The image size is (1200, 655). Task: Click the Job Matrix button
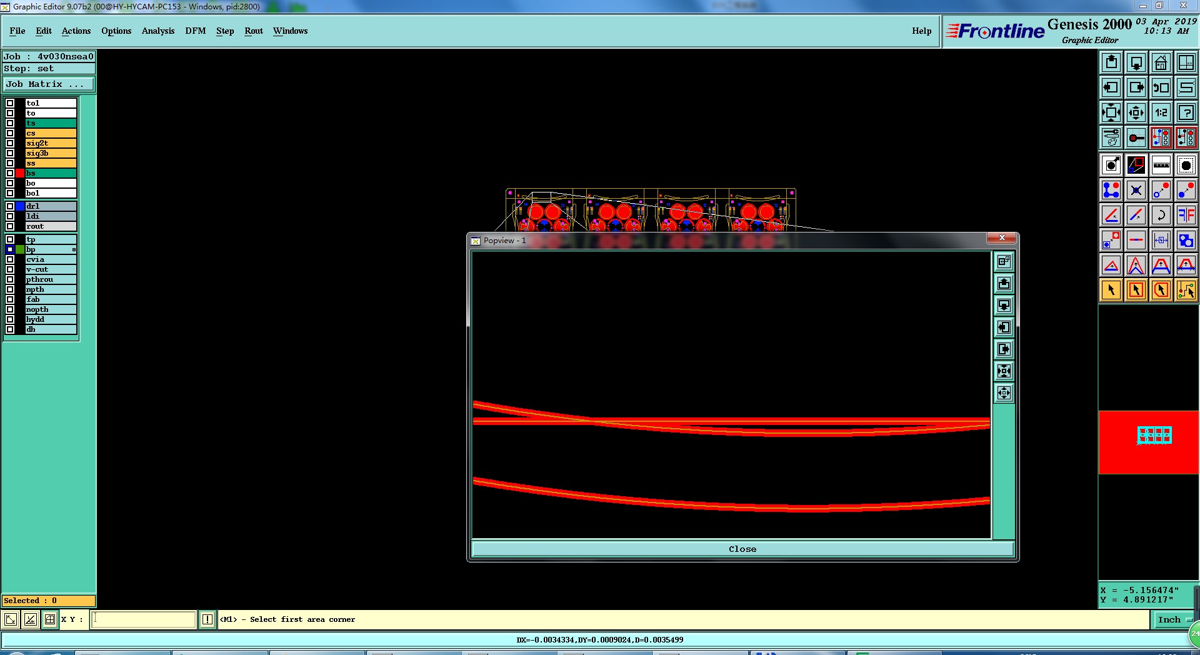49,84
